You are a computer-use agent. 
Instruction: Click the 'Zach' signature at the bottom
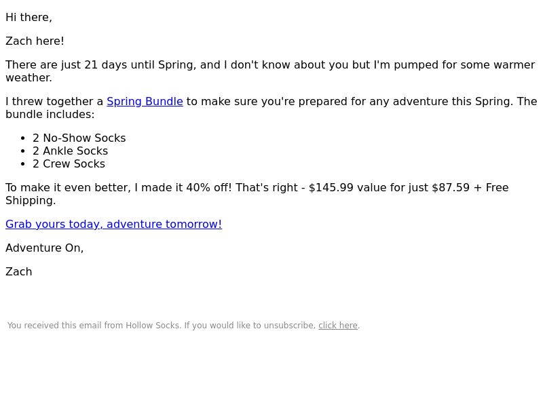pyautogui.click(x=19, y=272)
